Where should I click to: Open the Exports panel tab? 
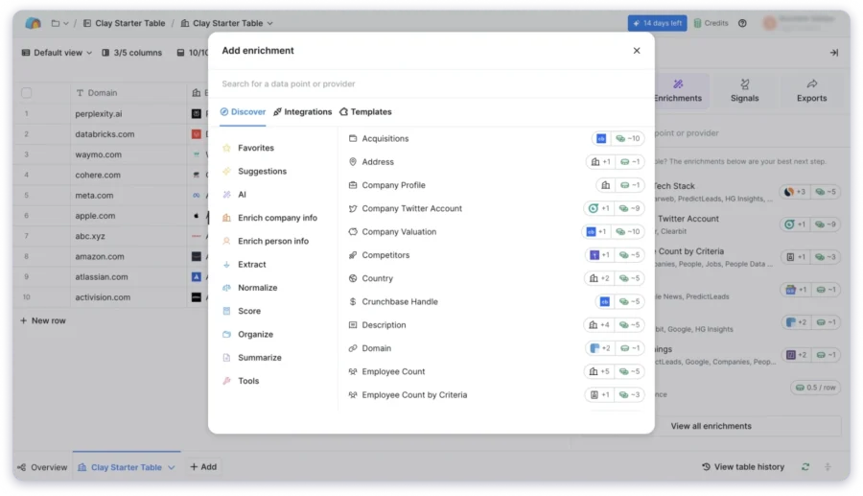811,90
